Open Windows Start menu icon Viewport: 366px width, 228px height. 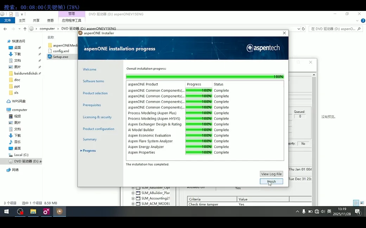click(x=7, y=211)
